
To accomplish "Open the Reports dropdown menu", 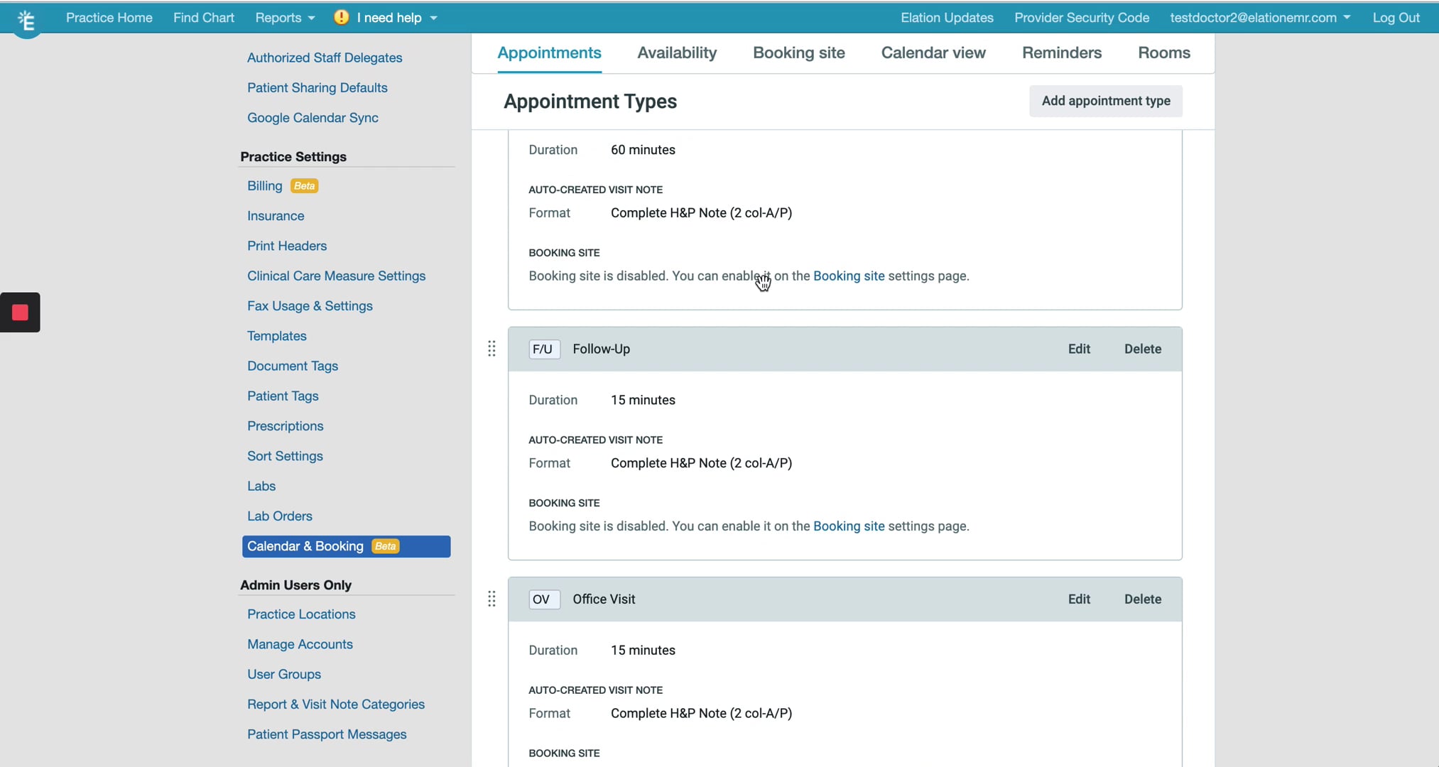I will point(285,18).
